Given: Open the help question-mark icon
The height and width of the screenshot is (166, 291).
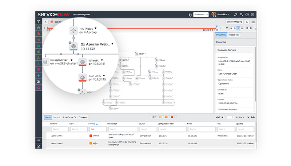Looking at the screenshot, I should pyautogui.click(x=247, y=15).
